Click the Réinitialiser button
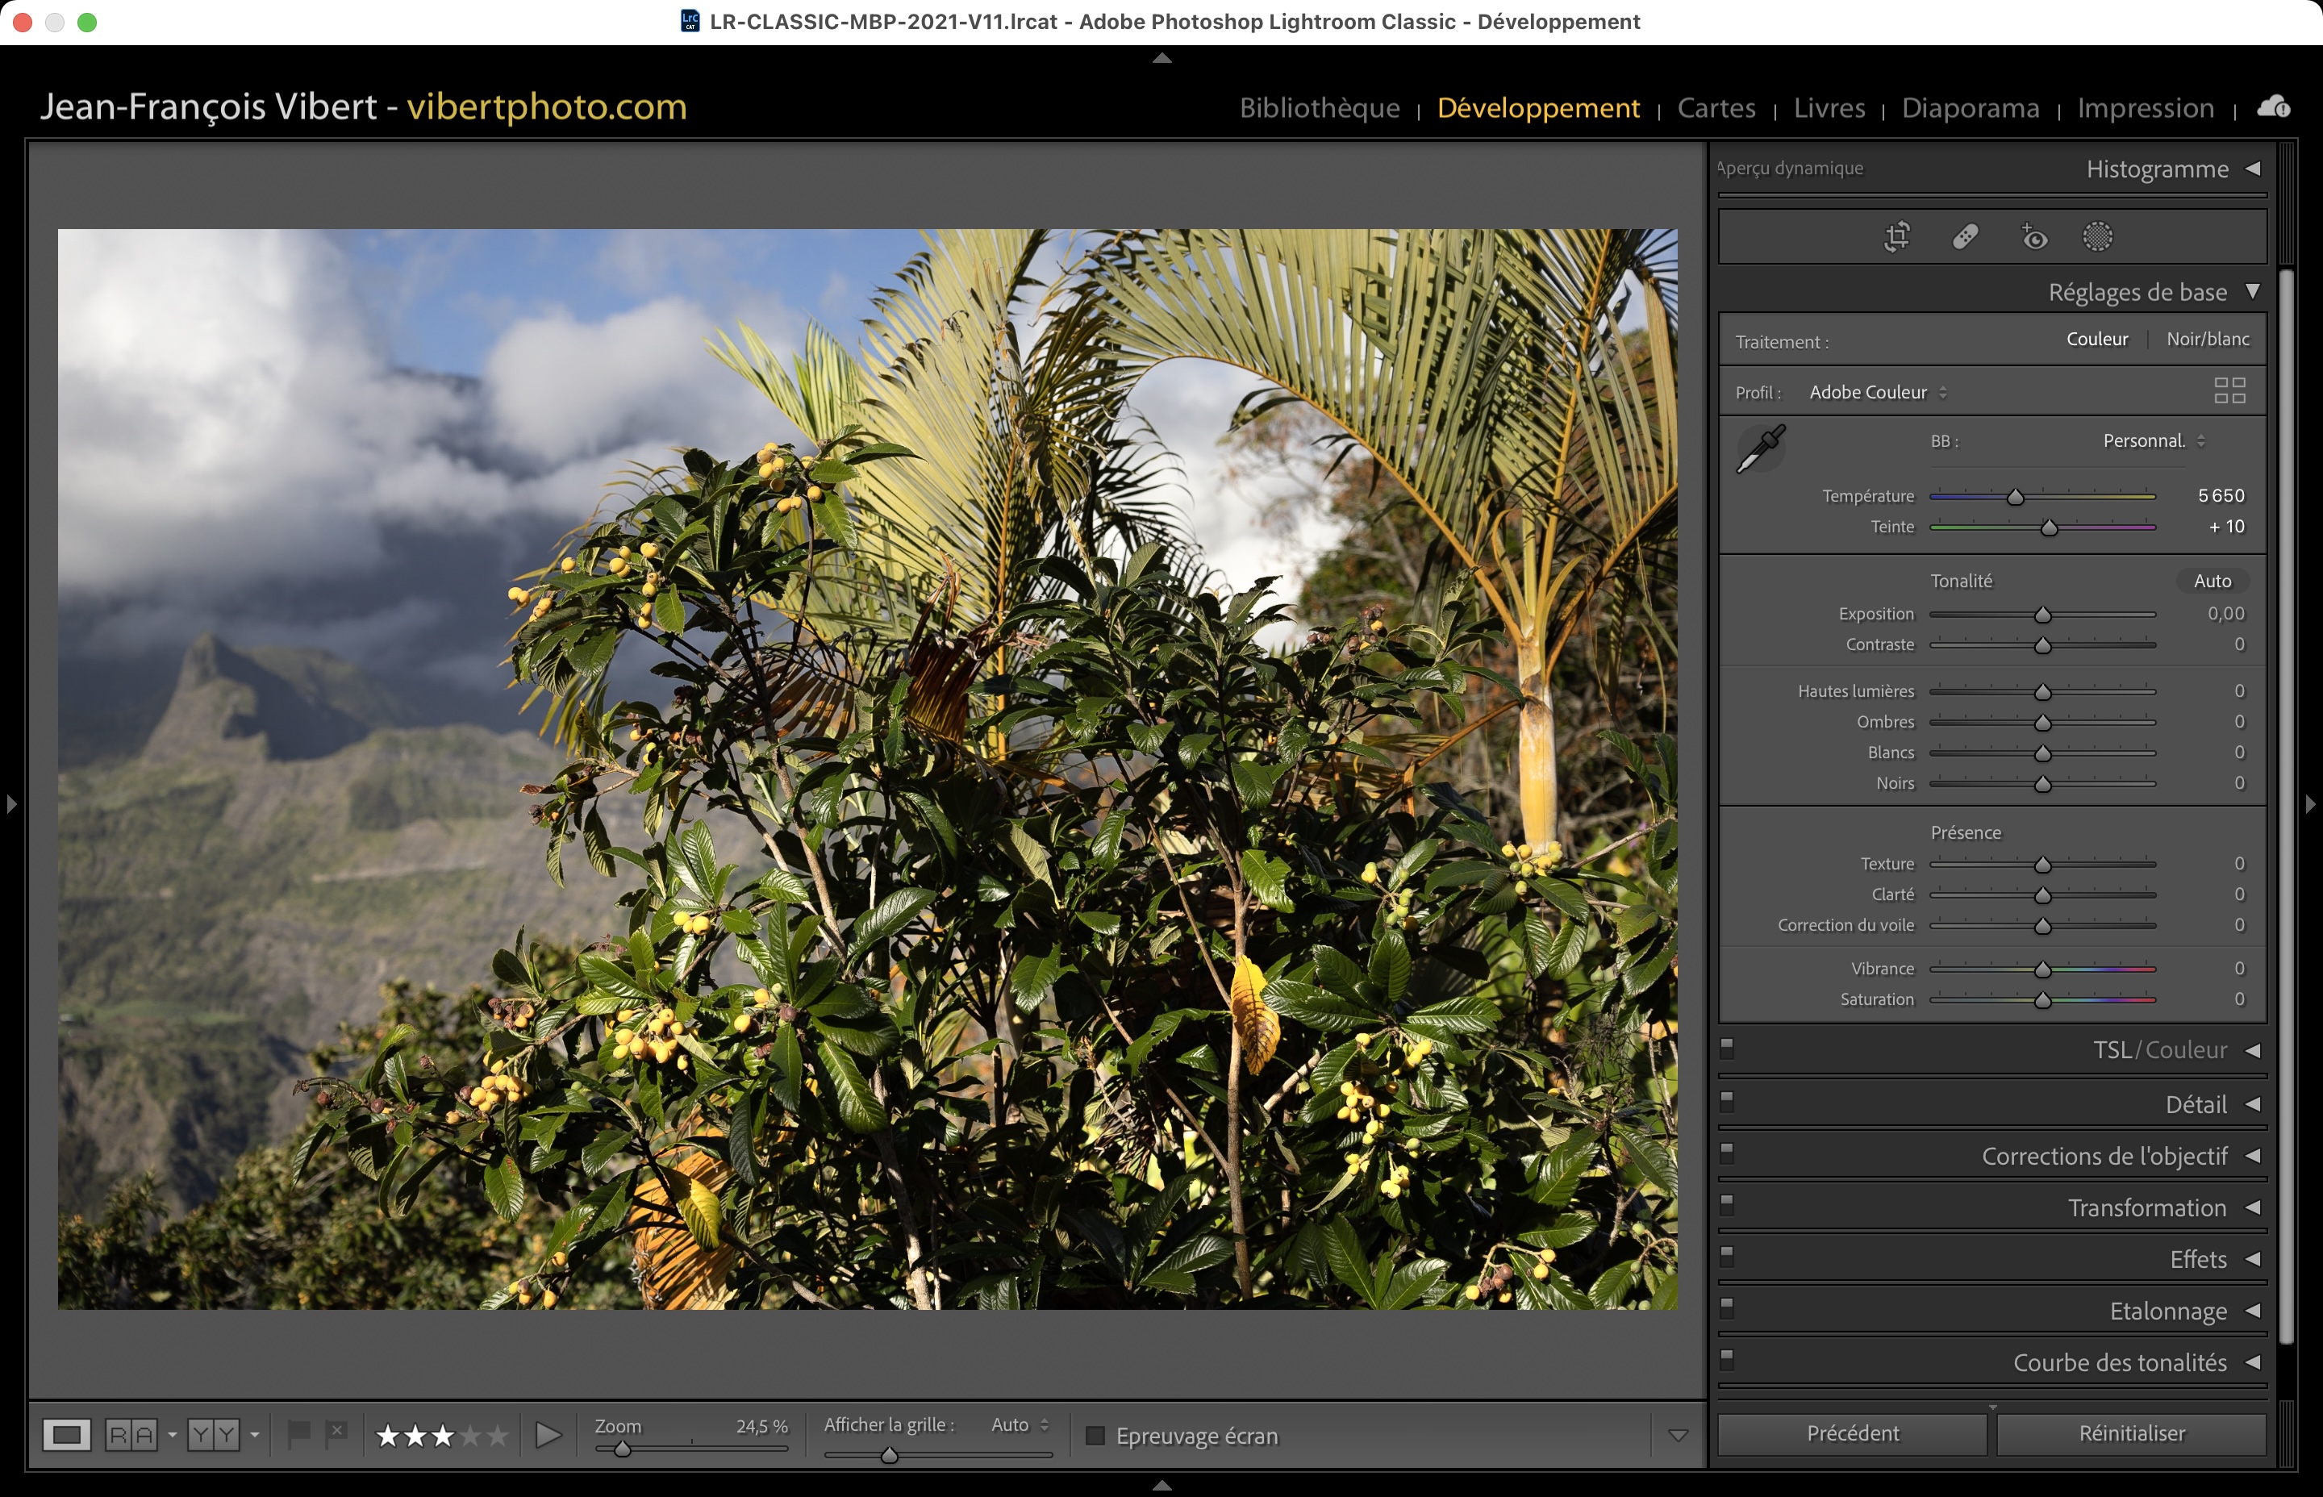This screenshot has width=2323, height=1497. pyautogui.click(x=2130, y=1432)
